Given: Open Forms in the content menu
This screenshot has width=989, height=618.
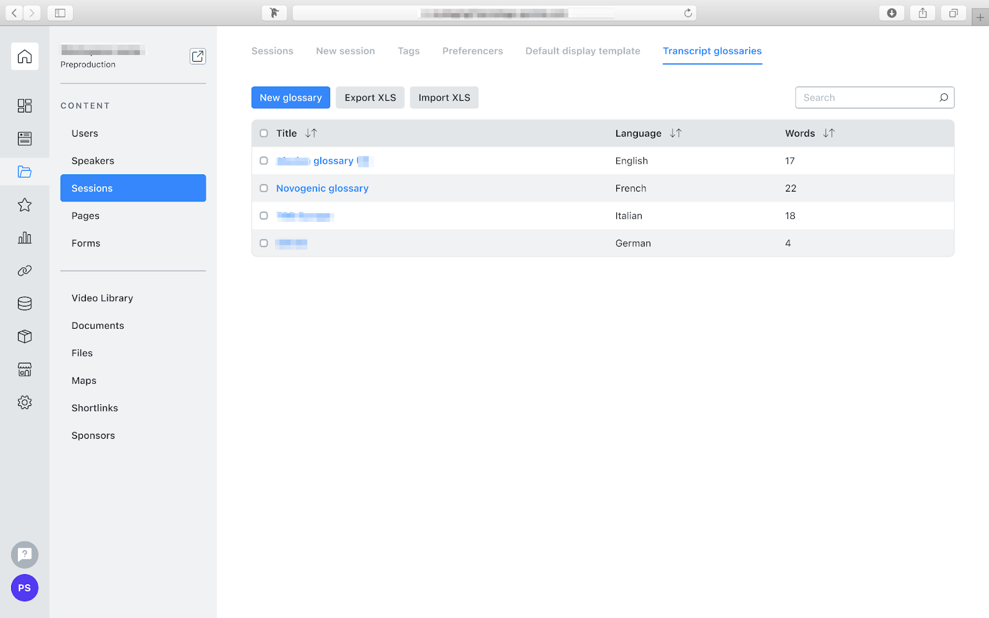Looking at the screenshot, I should (x=86, y=243).
